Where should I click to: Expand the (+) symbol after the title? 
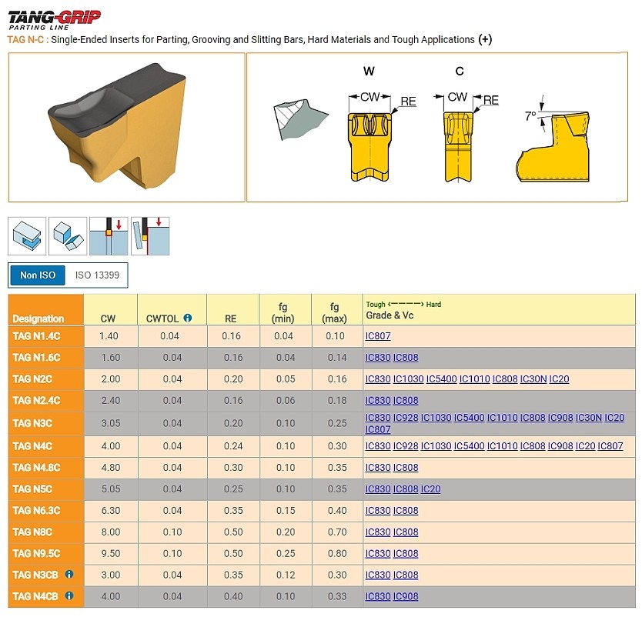[485, 40]
